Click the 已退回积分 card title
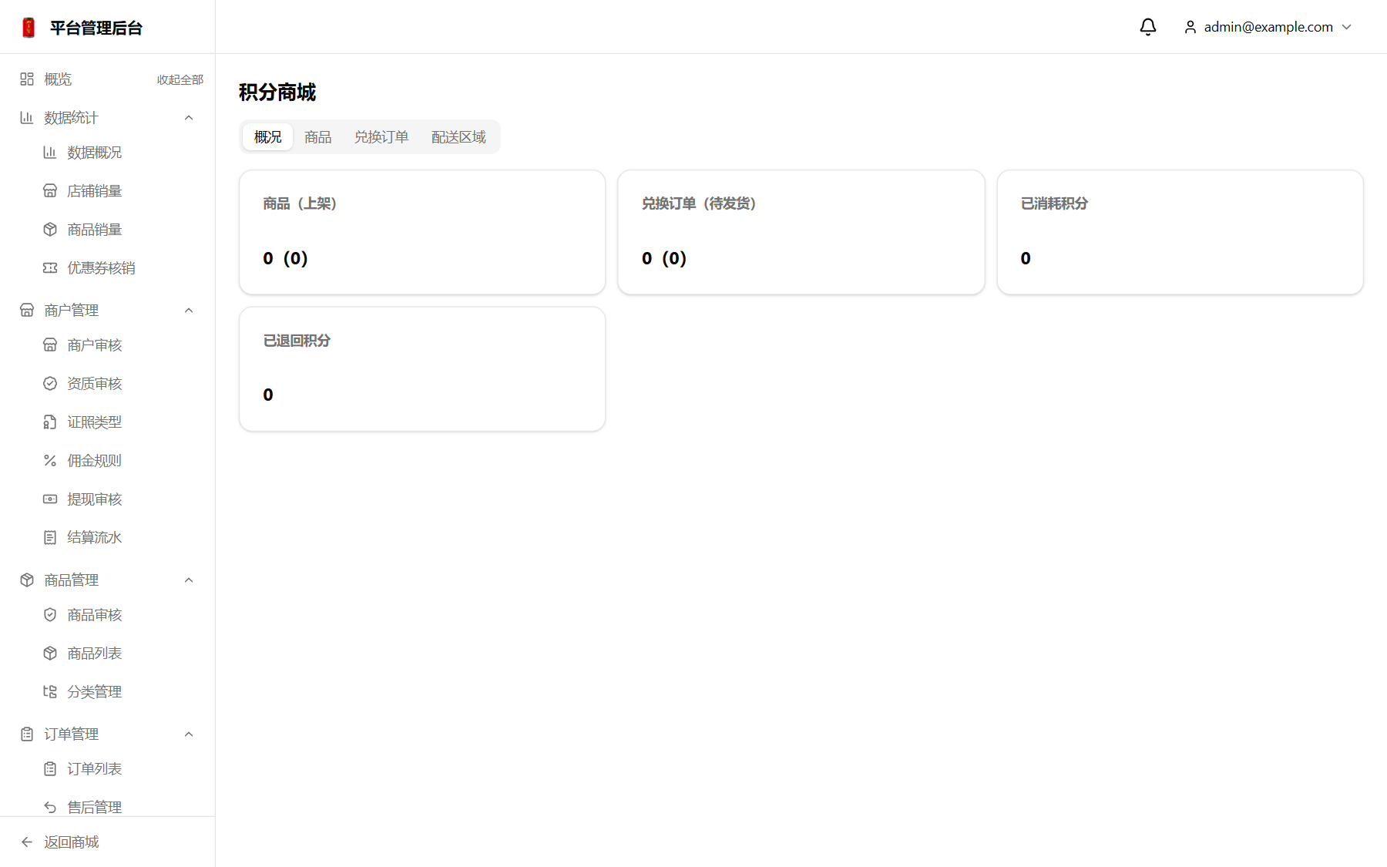1387x867 pixels. coord(297,341)
